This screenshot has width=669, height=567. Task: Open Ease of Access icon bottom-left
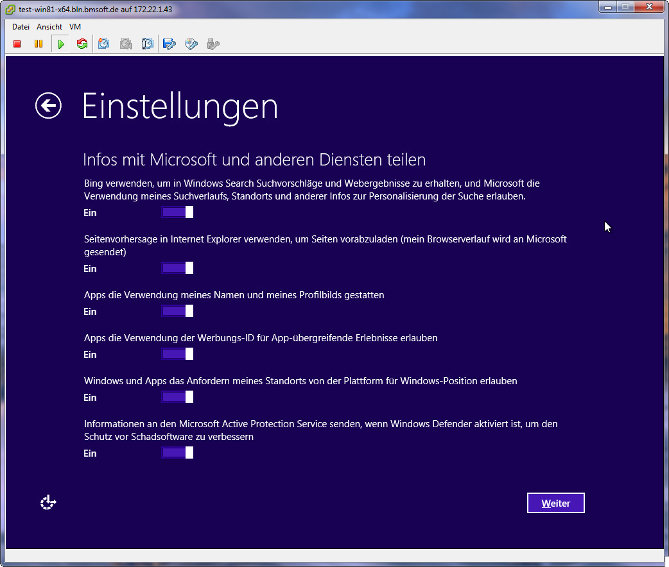48,503
